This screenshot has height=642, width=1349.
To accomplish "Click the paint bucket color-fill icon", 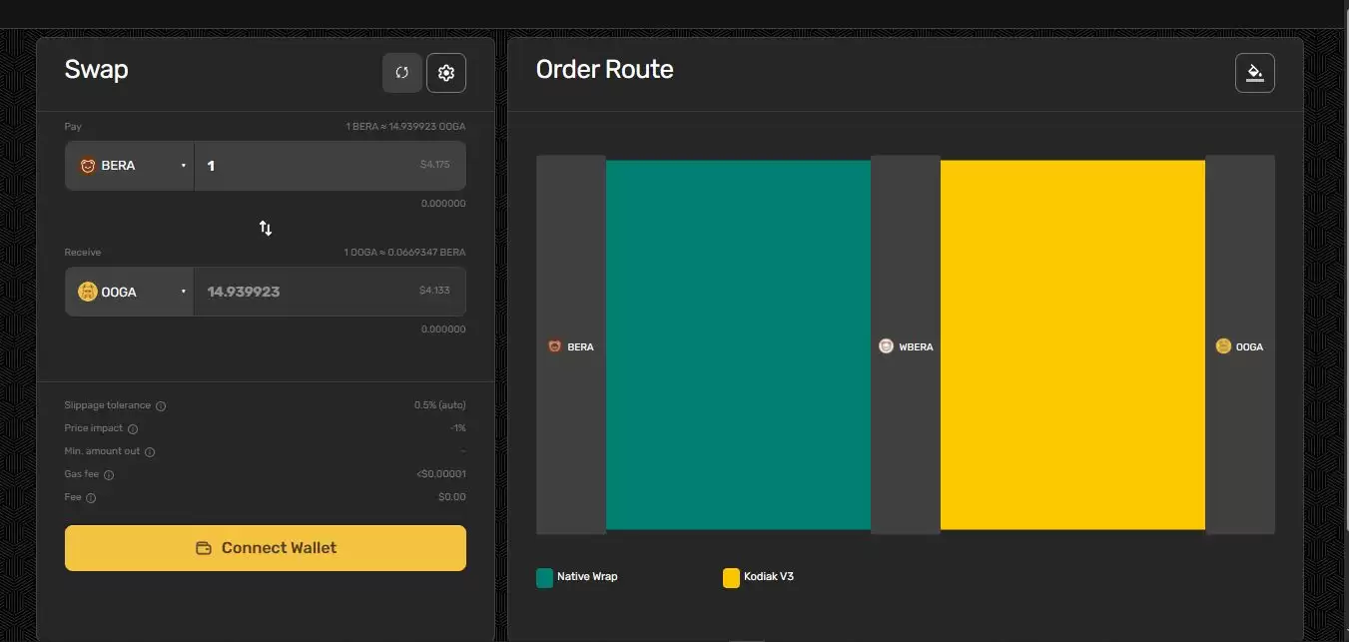I will 1255,73.
